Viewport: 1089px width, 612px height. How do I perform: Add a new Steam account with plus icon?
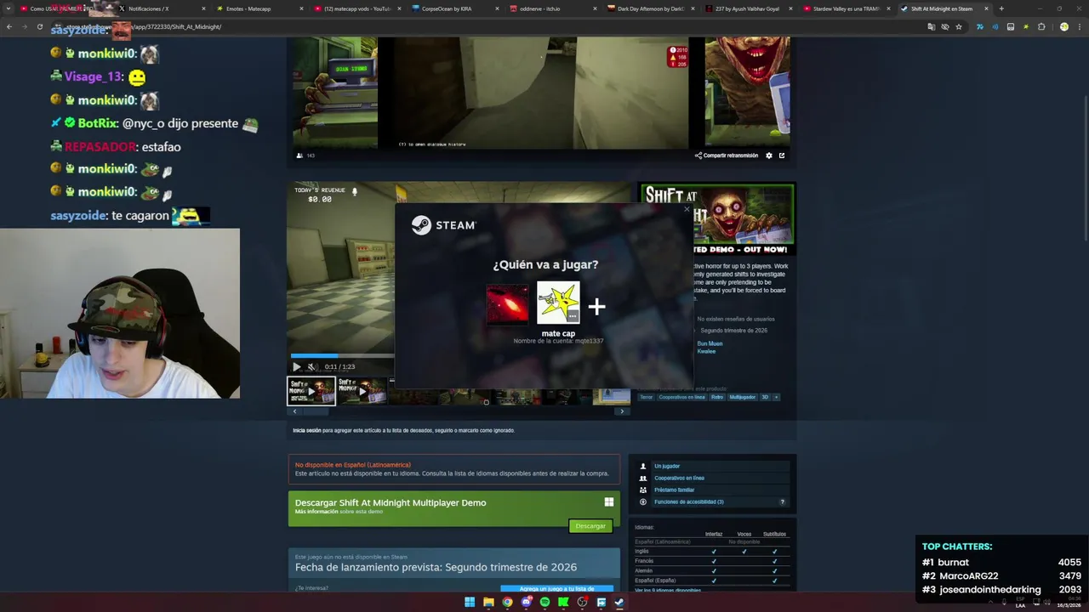tap(596, 307)
